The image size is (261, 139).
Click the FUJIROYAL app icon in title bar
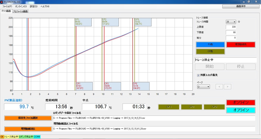click(2, 2)
